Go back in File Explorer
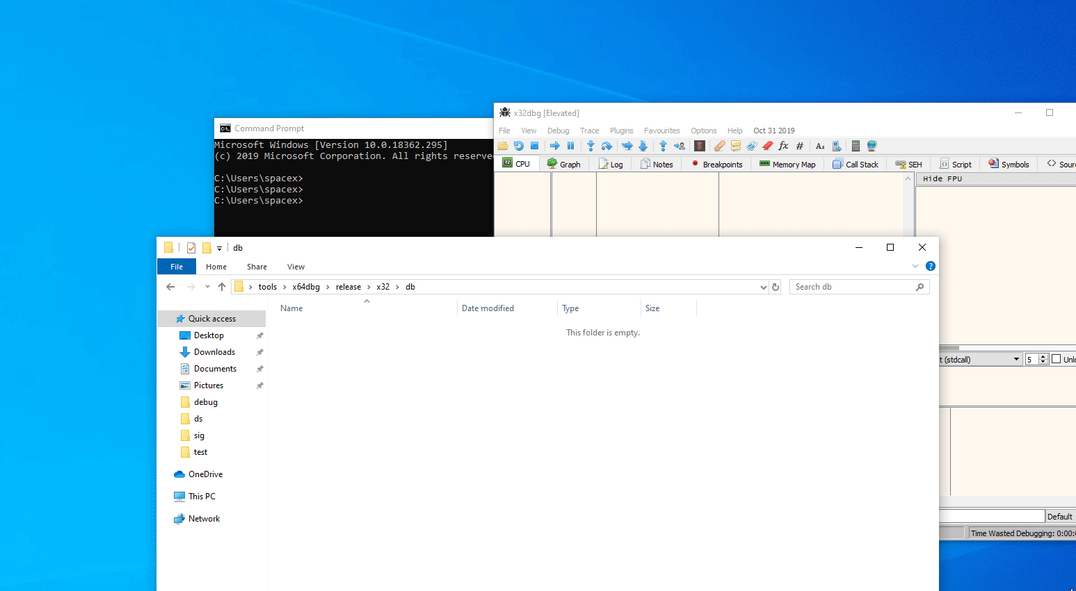 pyautogui.click(x=170, y=287)
